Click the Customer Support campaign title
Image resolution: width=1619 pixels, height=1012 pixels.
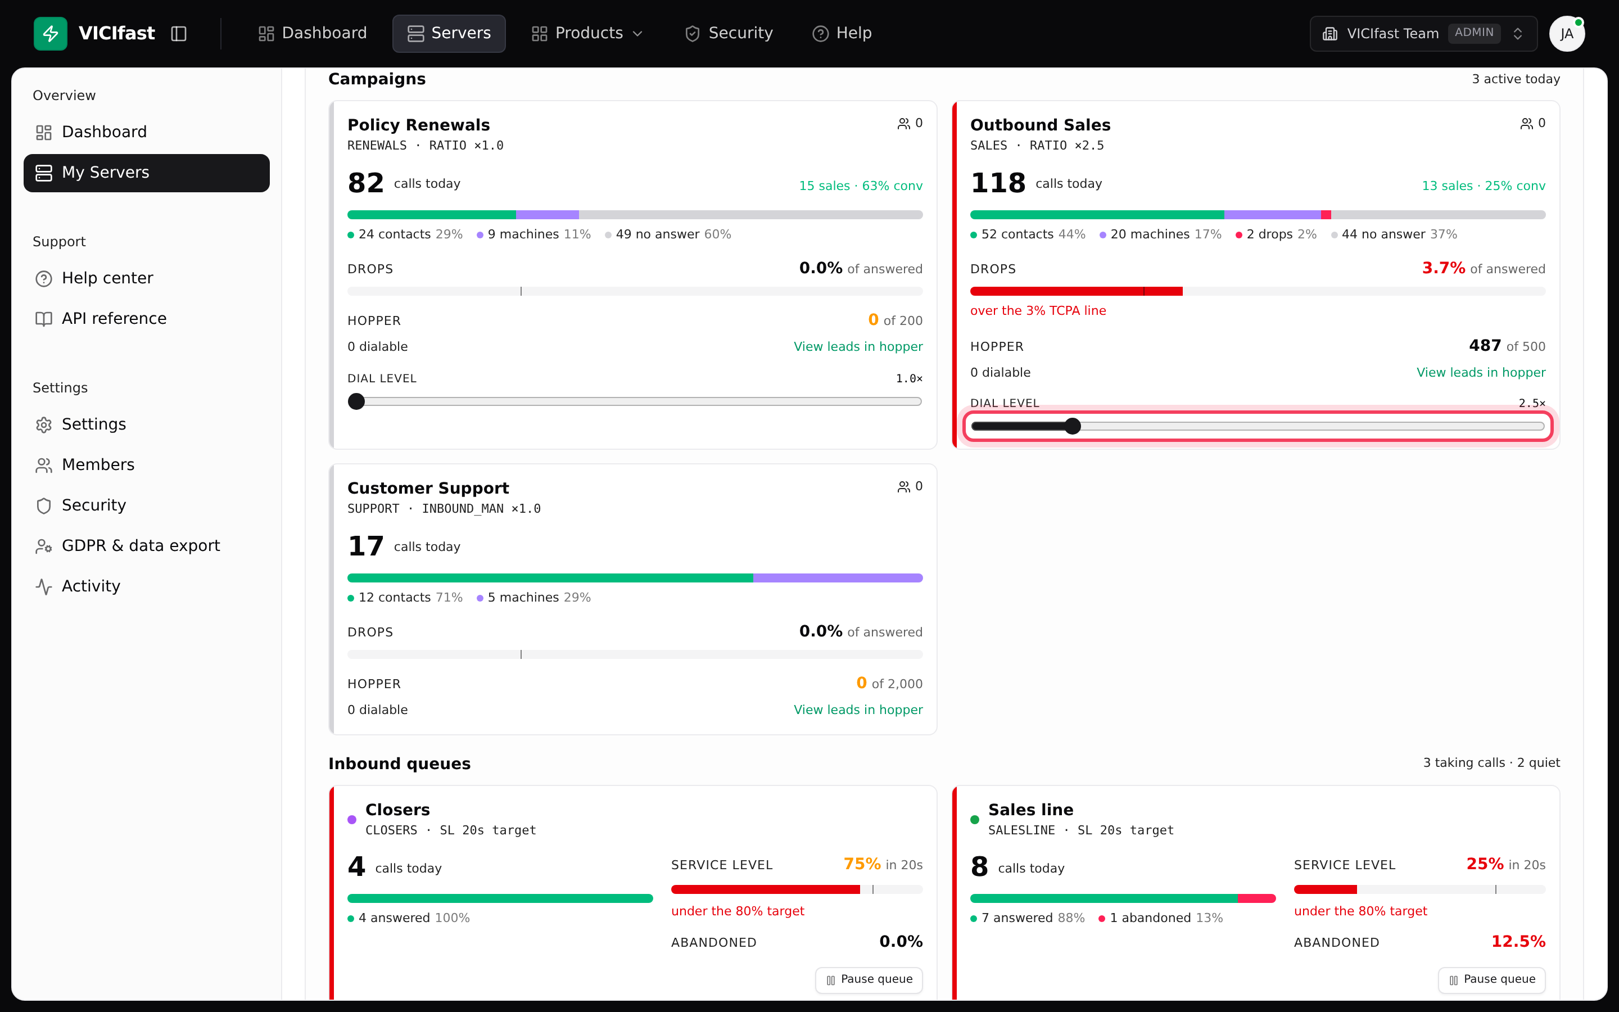tap(428, 488)
